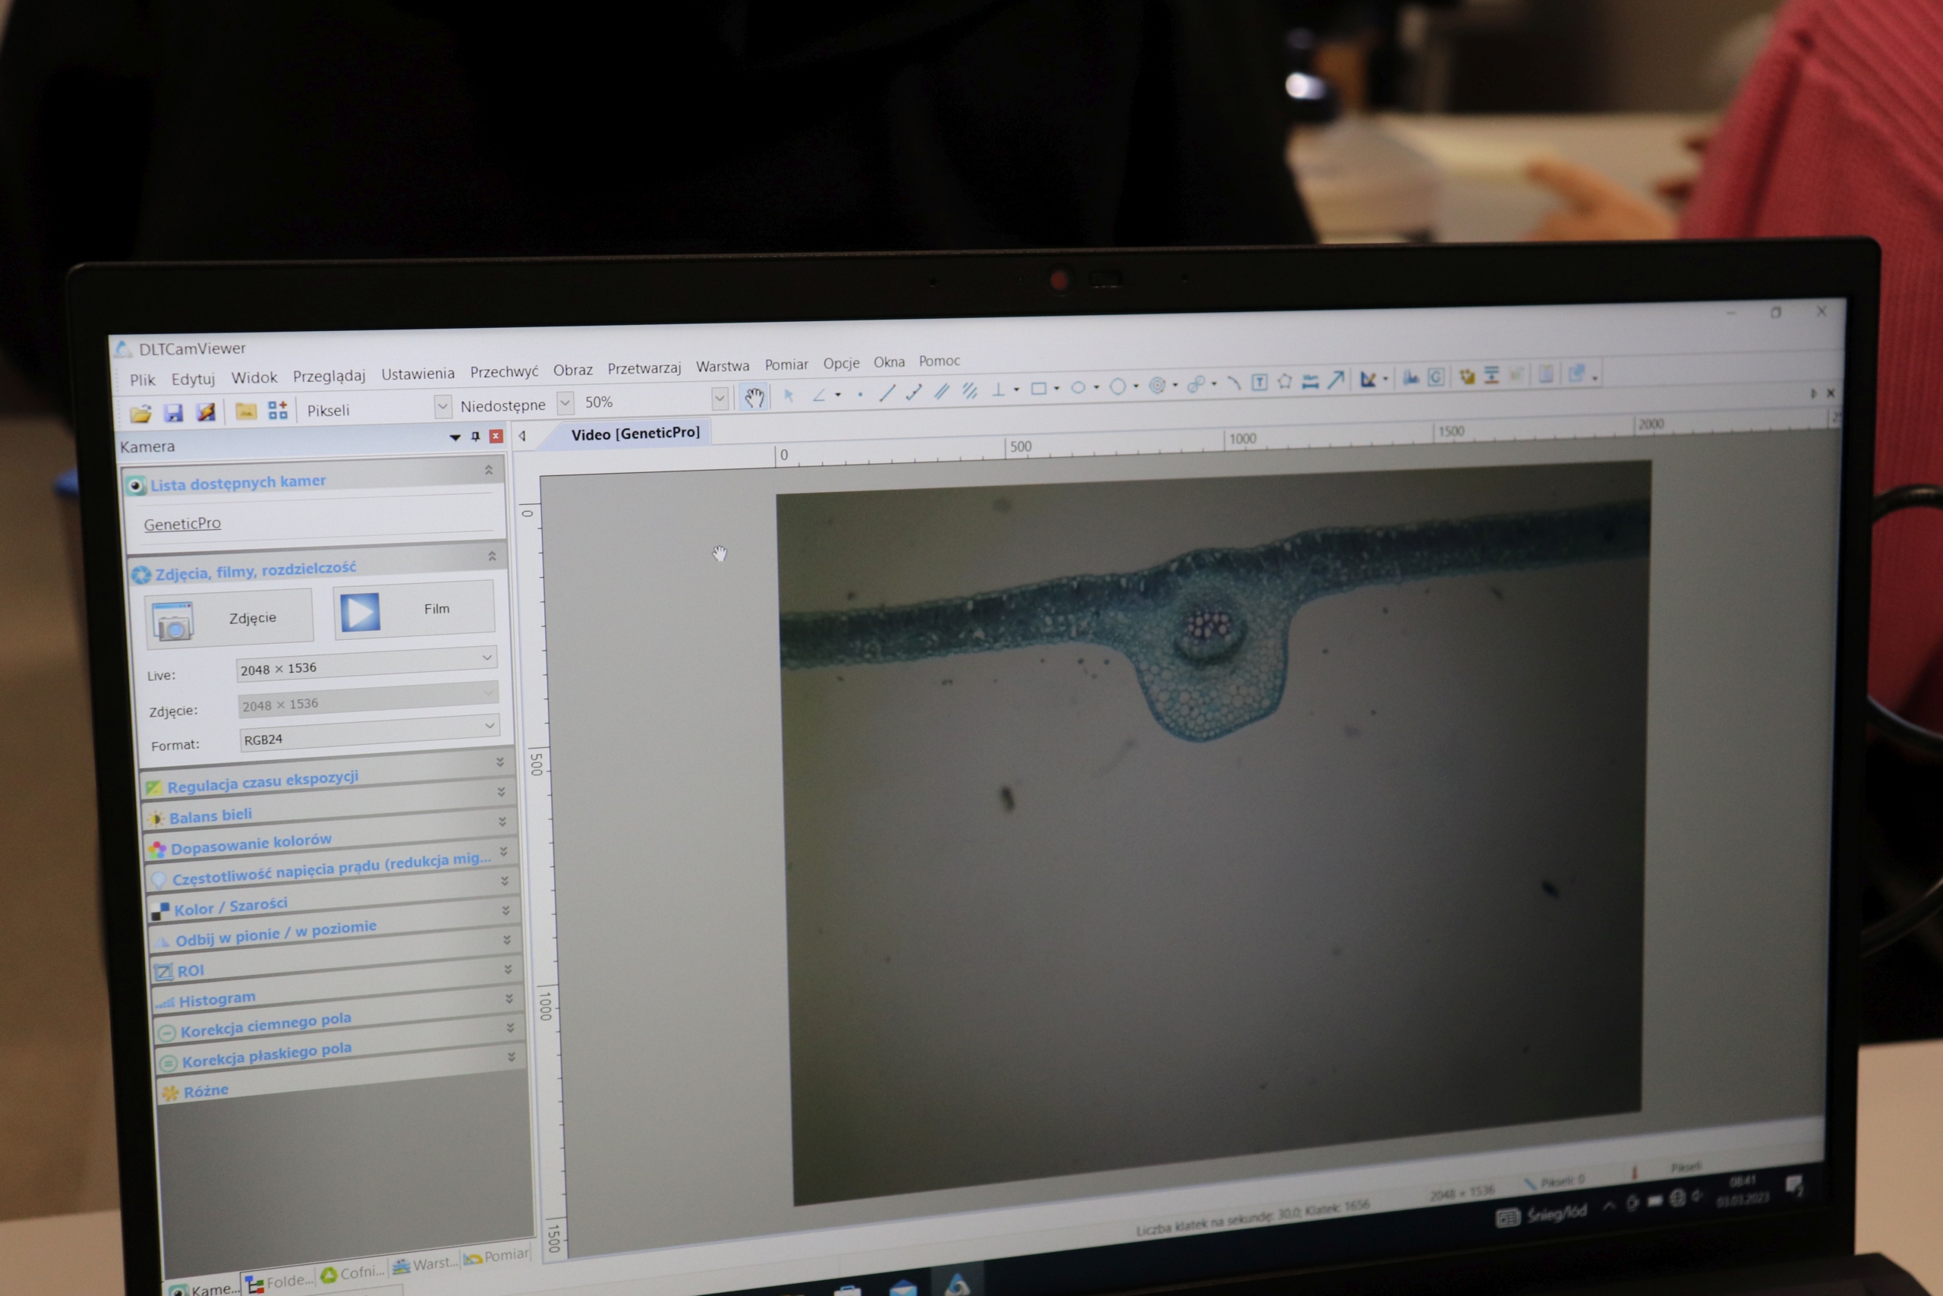This screenshot has width=1943, height=1296.
Task: Open the Pomoc menu
Action: pos(940,361)
